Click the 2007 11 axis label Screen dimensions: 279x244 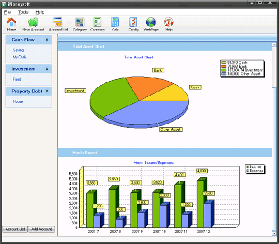tap(181, 232)
